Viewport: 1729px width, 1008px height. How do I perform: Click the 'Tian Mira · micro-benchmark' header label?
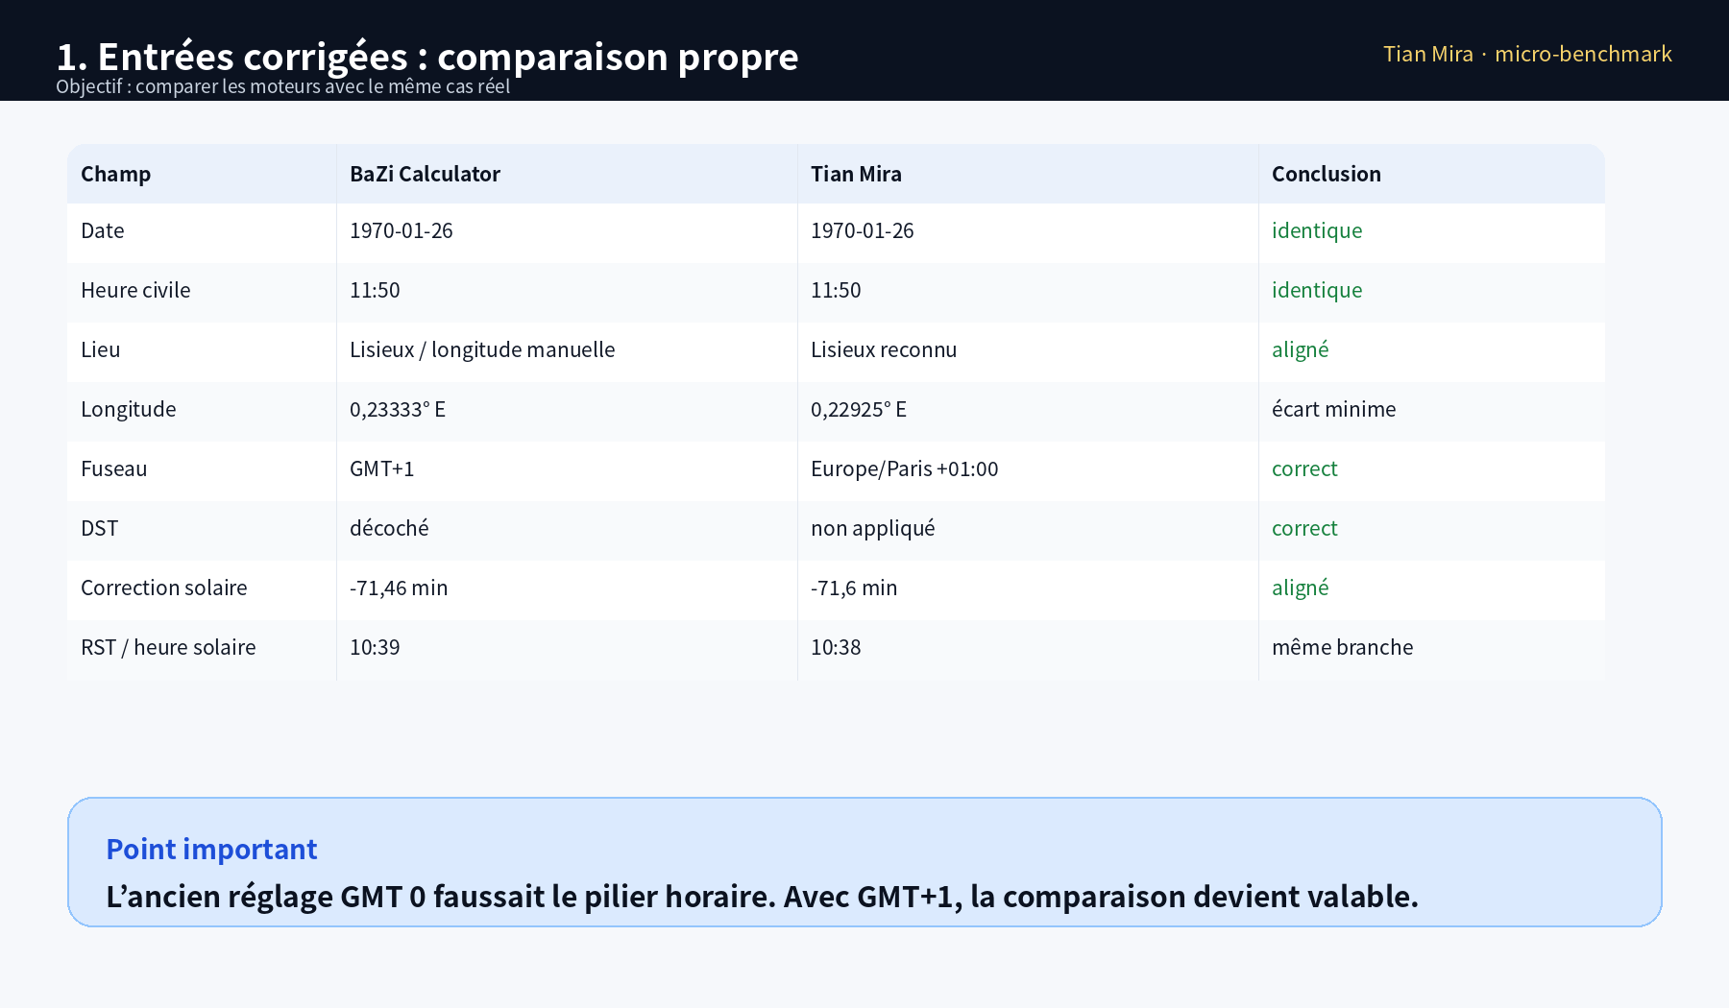[x=1527, y=54]
